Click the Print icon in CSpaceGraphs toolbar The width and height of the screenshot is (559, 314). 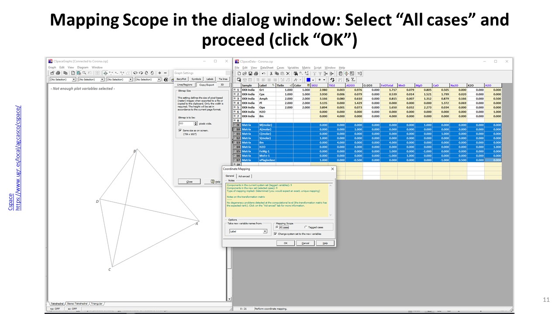(x=58, y=73)
